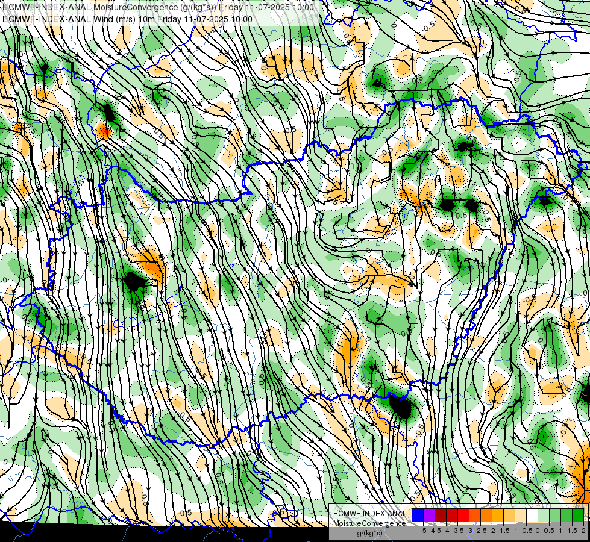Click the legend label MoistureConvergence
590x542 pixels.
pyautogui.click(x=369, y=523)
